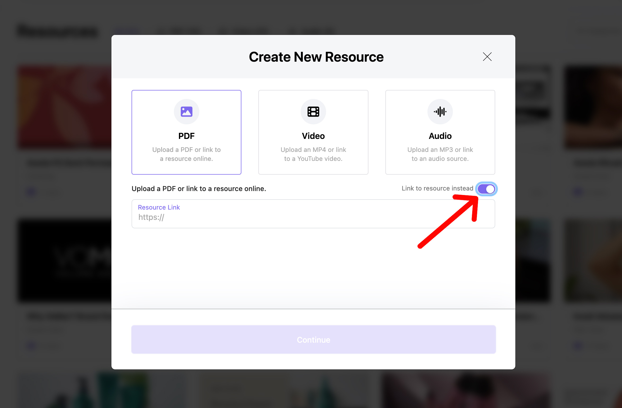Image resolution: width=622 pixels, height=408 pixels.
Task: Select the PDF resource card
Action: [186, 132]
